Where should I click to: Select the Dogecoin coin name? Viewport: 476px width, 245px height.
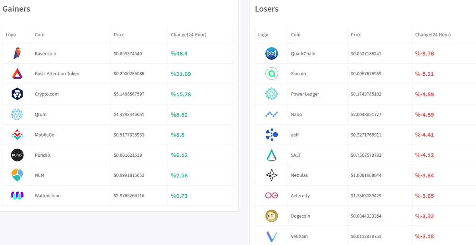pyautogui.click(x=301, y=216)
